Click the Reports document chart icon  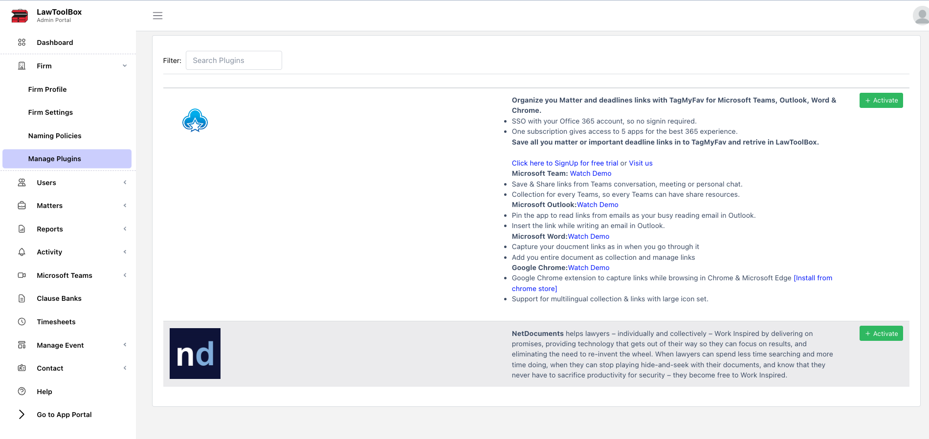coord(22,229)
